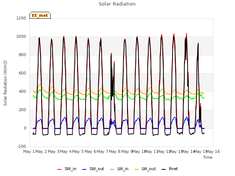
Task: Click the green LW_in legend swatch
Action: click(x=112, y=169)
